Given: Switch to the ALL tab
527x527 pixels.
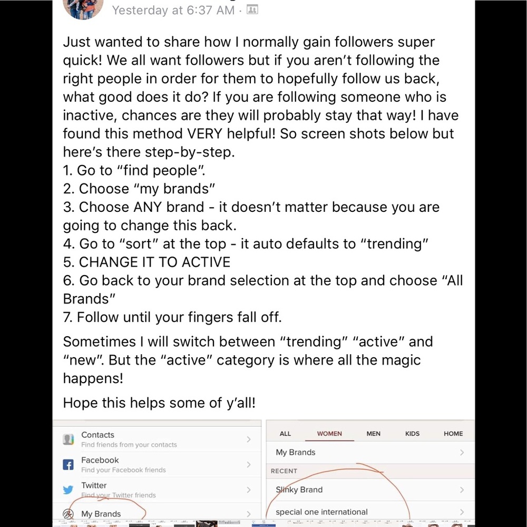Looking at the screenshot, I should (285, 434).
